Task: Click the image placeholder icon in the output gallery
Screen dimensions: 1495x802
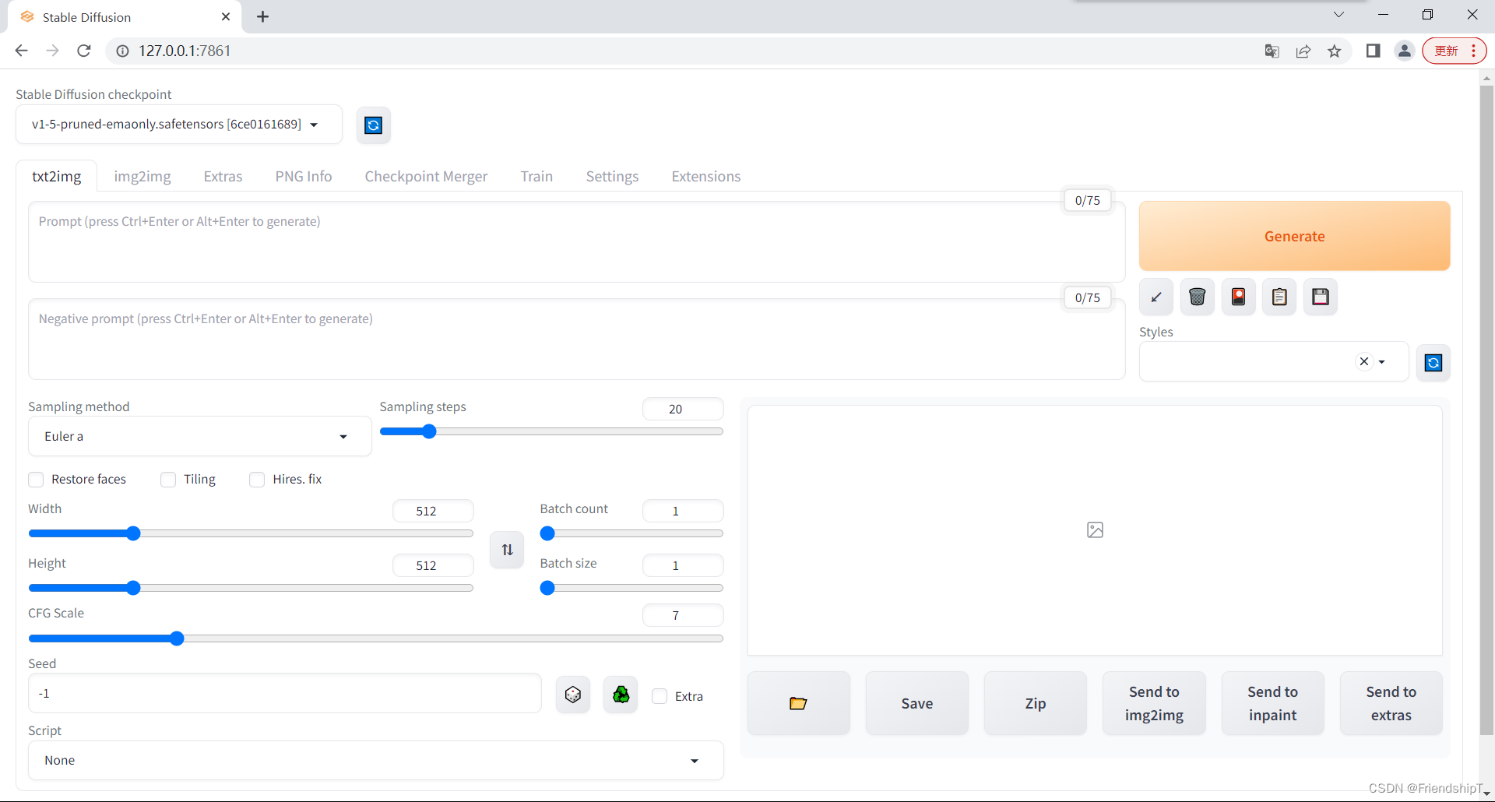Action: click(x=1095, y=530)
